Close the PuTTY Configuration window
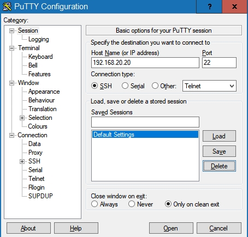The width and height of the screenshot is (248, 237). pyautogui.click(x=235, y=7)
